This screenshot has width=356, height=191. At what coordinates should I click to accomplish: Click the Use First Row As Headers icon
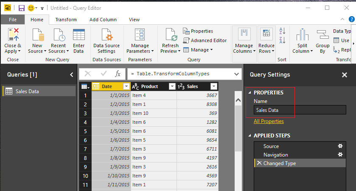pos(336,40)
